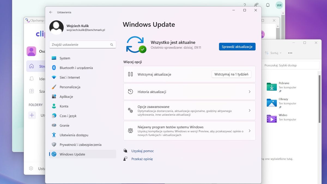327x184 pixels.
Task: Click the large update status sync icon
Action: (x=136, y=45)
